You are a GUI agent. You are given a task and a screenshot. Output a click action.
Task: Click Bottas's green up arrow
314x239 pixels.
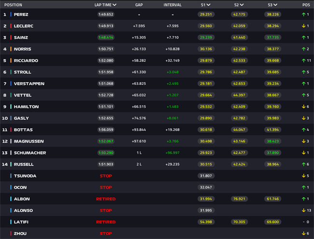(x=303, y=130)
